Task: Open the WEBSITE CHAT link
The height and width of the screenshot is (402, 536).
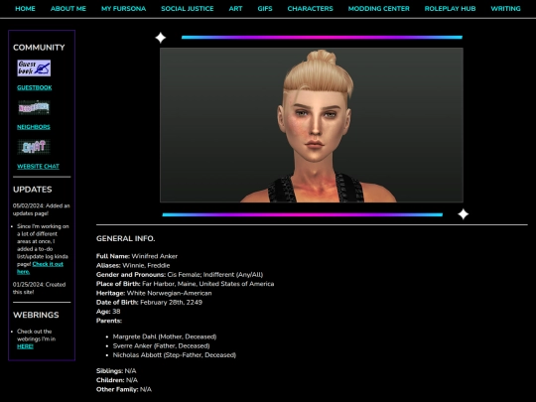Action: (38, 166)
